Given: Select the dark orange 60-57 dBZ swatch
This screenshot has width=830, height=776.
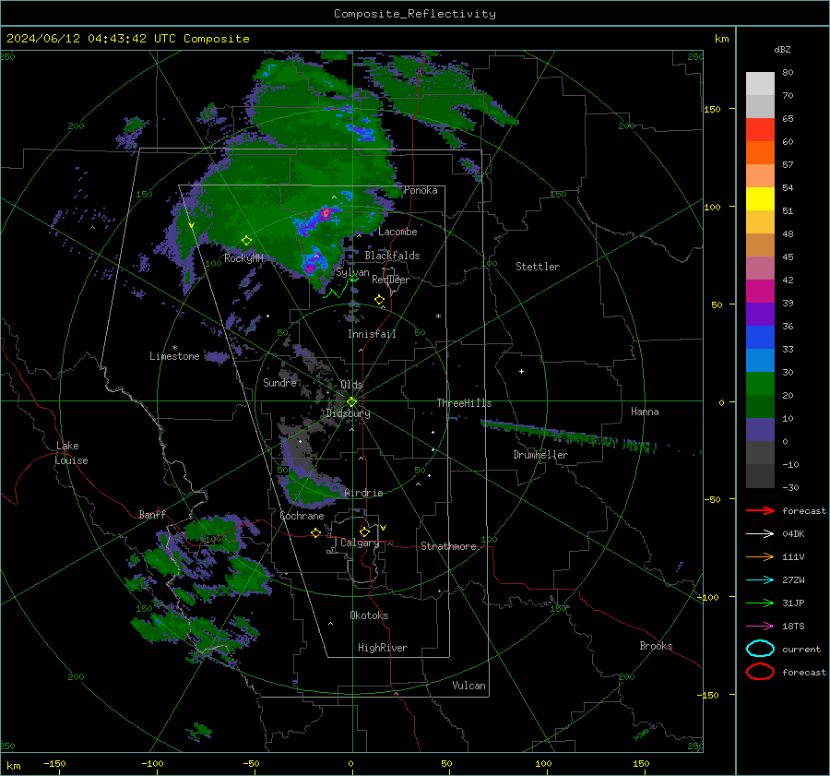Looking at the screenshot, I should [x=760, y=153].
